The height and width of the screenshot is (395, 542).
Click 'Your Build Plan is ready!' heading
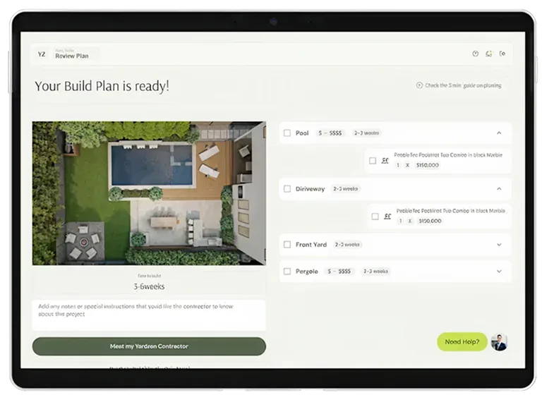(102, 86)
